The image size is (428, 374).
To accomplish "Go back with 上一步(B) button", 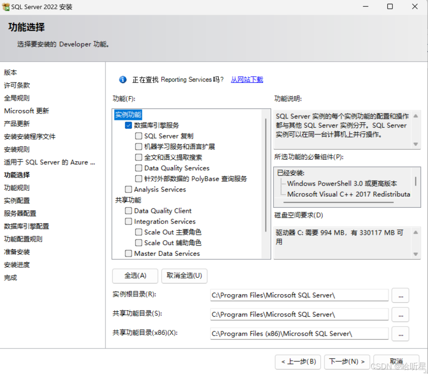I will pyautogui.click(x=298, y=362).
